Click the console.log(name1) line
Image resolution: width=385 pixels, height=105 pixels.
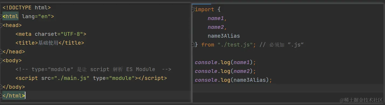pos(225,63)
